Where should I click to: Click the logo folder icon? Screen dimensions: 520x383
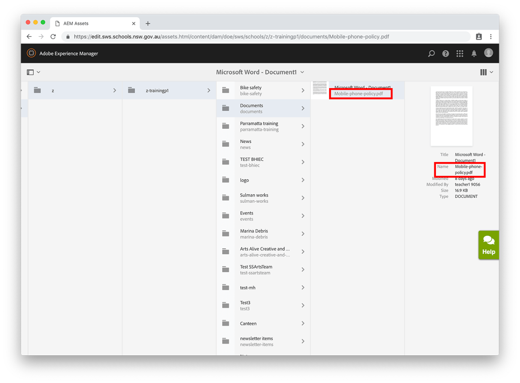pos(225,180)
